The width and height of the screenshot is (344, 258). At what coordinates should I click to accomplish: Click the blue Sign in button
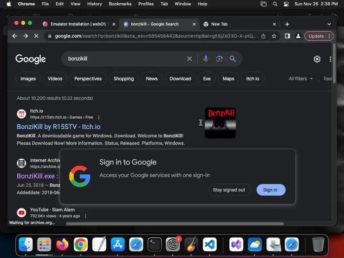coord(271,190)
